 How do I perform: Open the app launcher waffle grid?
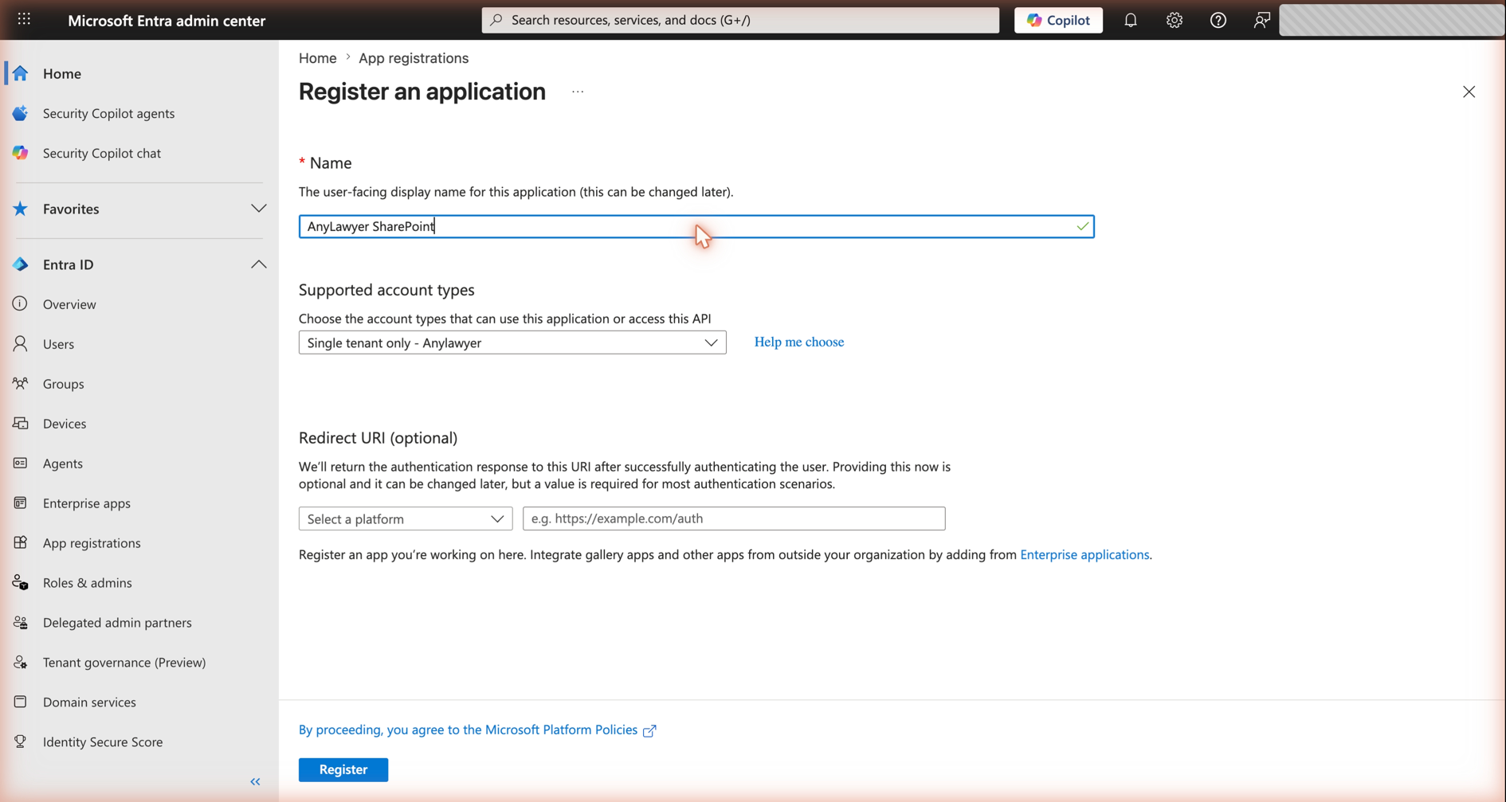(x=24, y=19)
